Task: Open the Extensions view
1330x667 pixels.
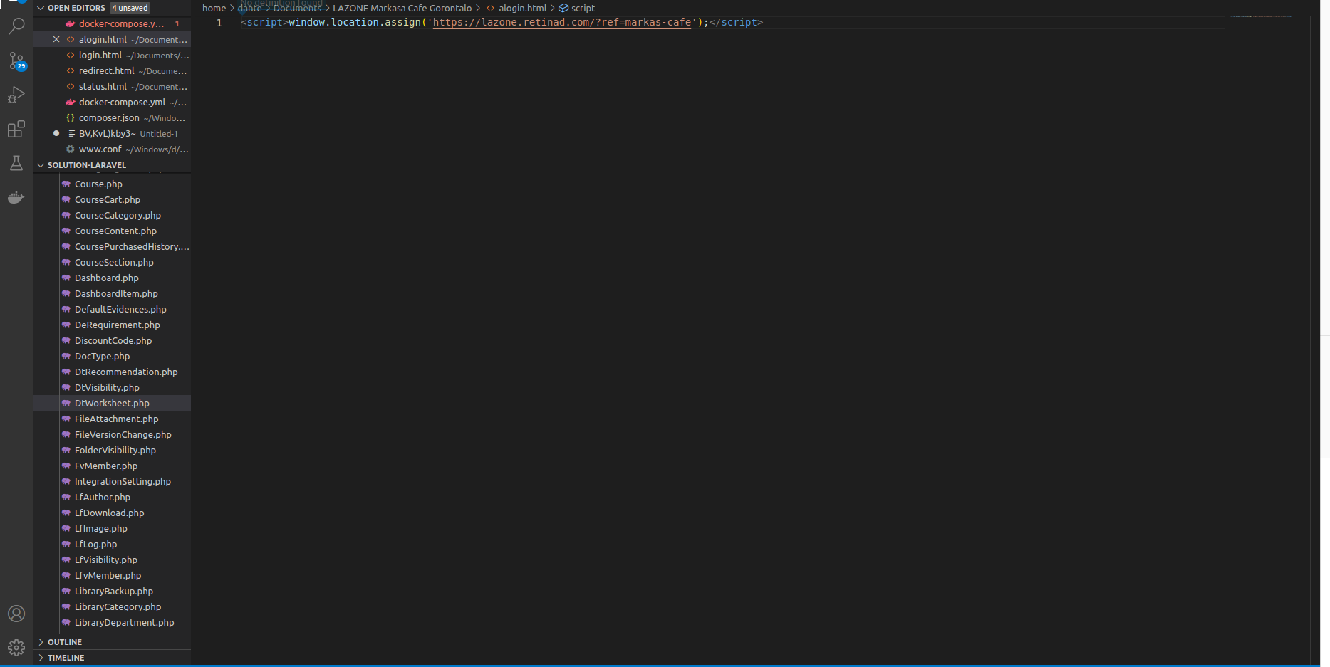Action: point(16,129)
